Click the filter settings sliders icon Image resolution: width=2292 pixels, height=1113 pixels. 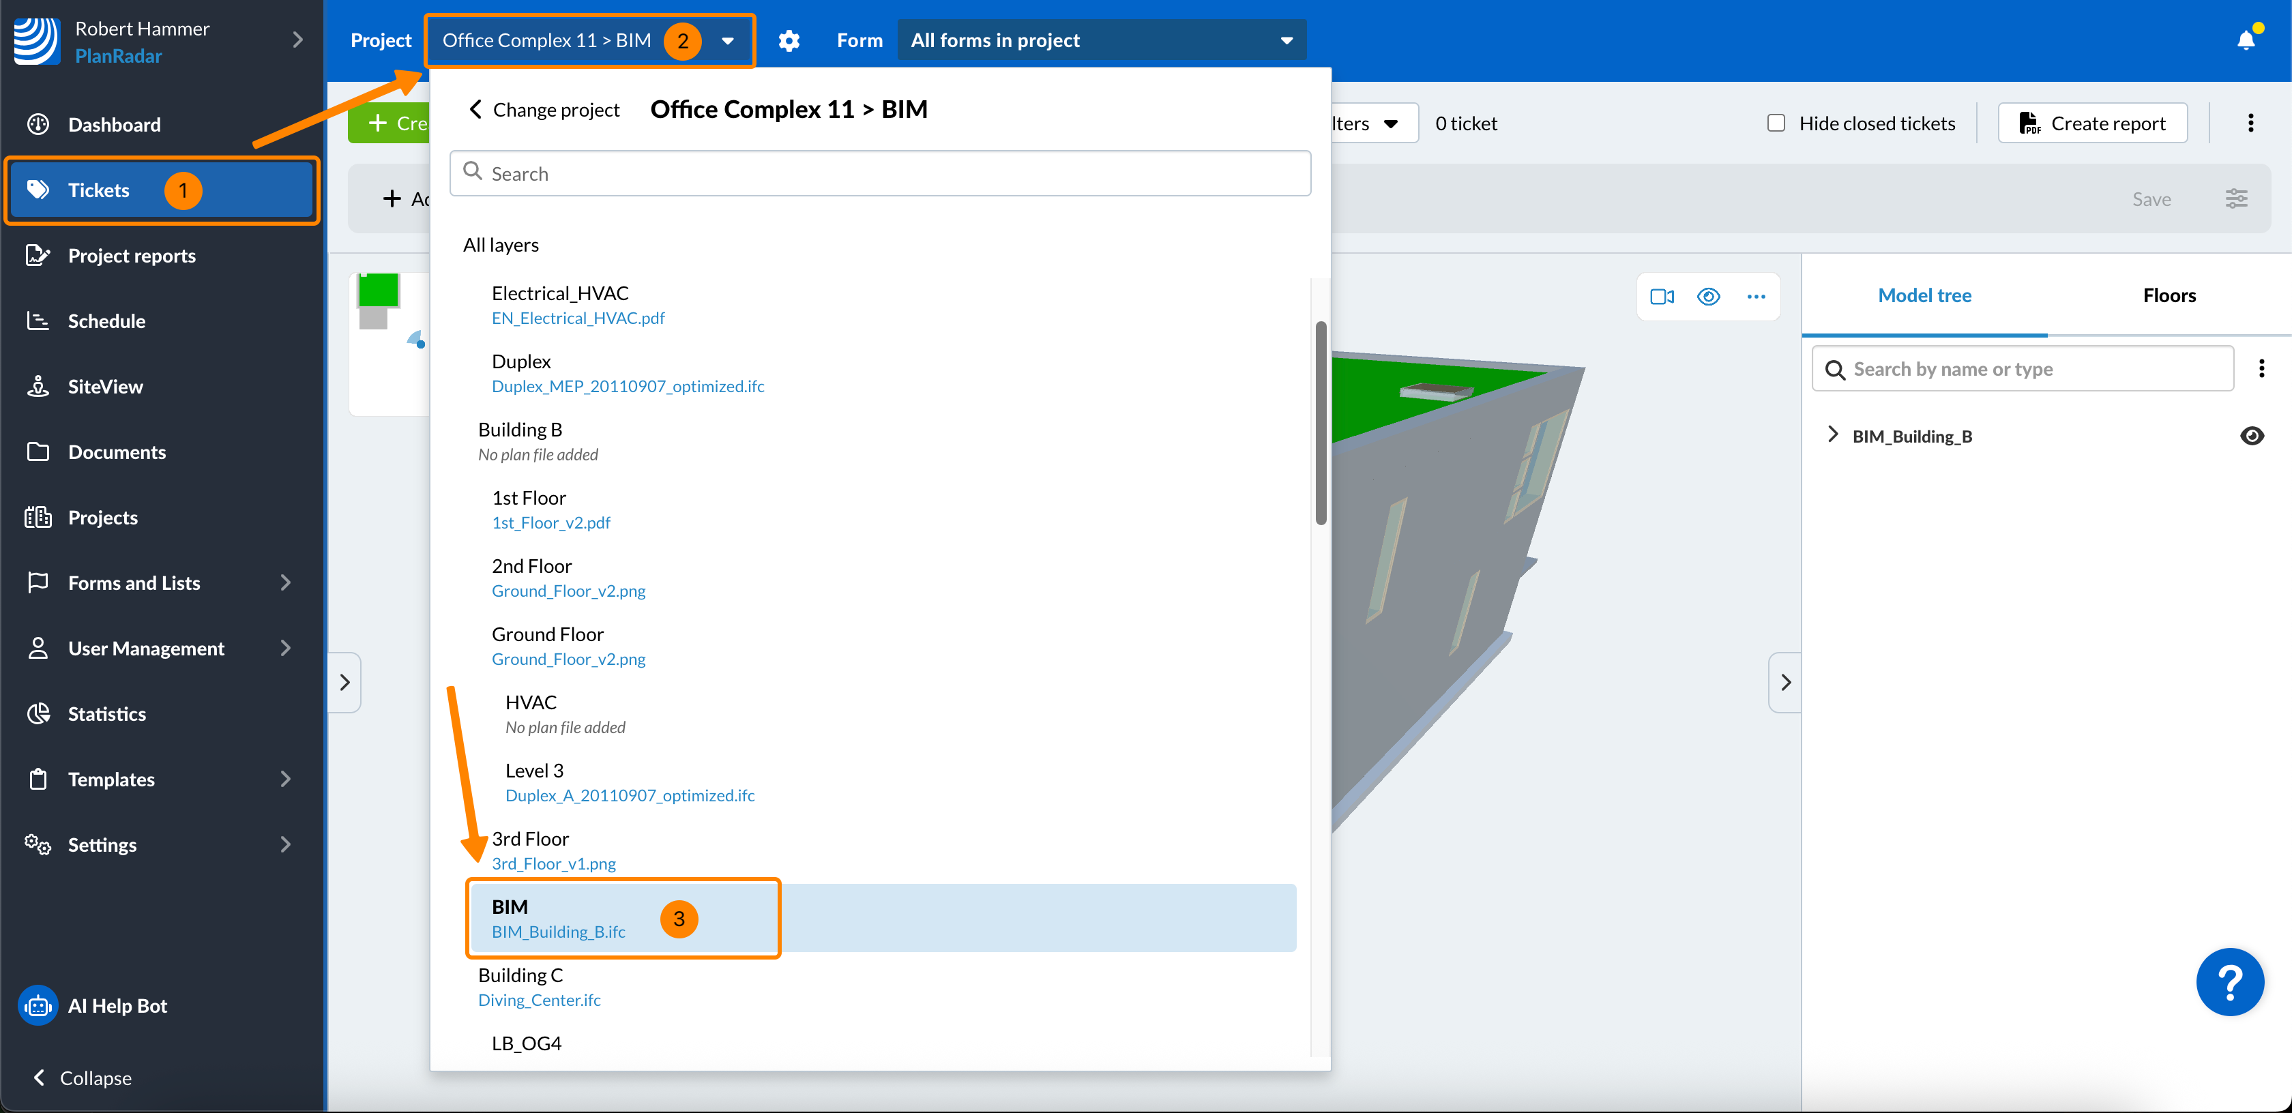click(x=2236, y=199)
